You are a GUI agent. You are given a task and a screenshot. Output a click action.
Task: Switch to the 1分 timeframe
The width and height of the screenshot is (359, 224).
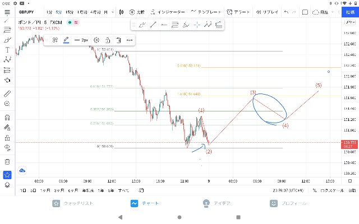[x=49, y=12]
